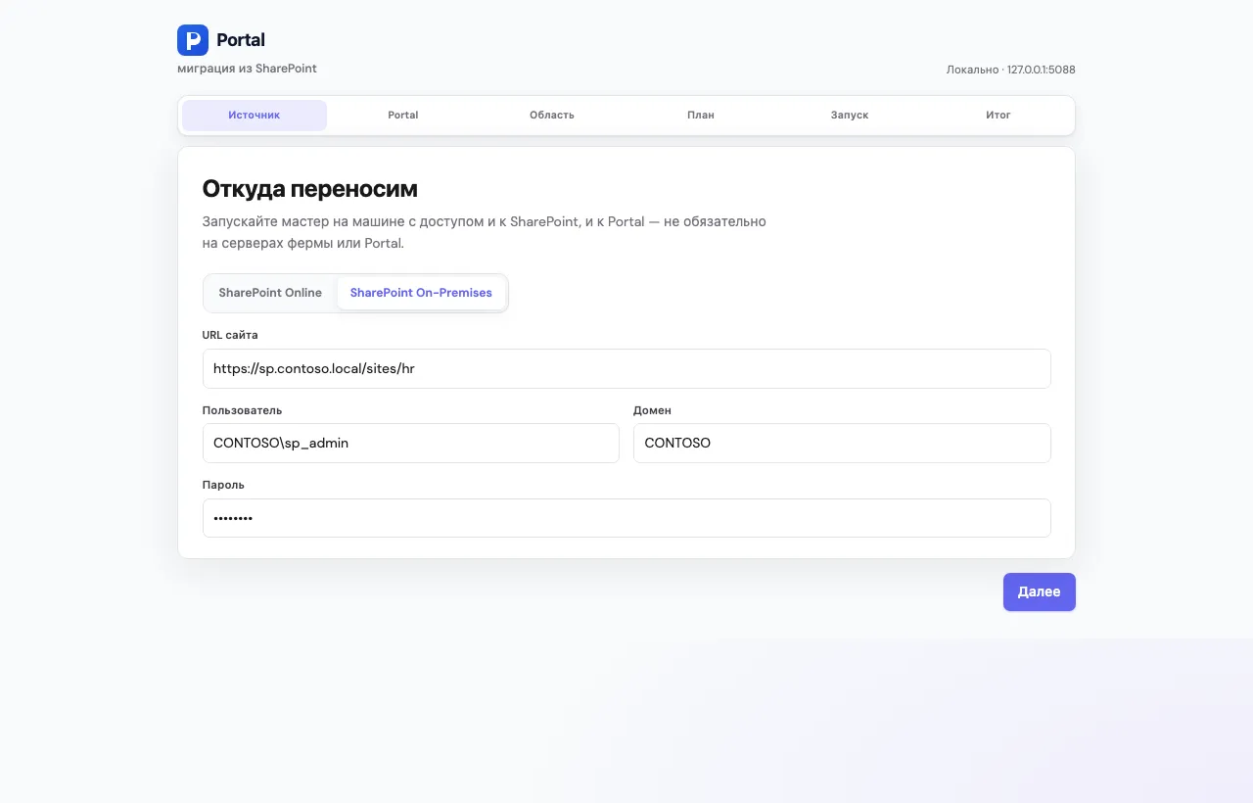Image resolution: width=1253 pixels, height=803 pixels.
Task: Choose SharePoint On-Premises source type
Action: [421, 293]
